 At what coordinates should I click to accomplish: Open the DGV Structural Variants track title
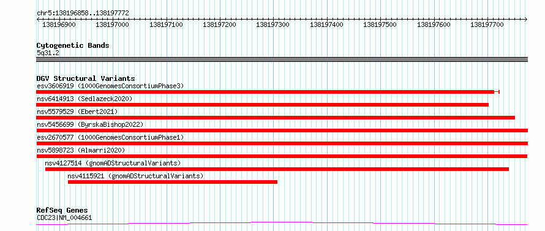point(86,78)
